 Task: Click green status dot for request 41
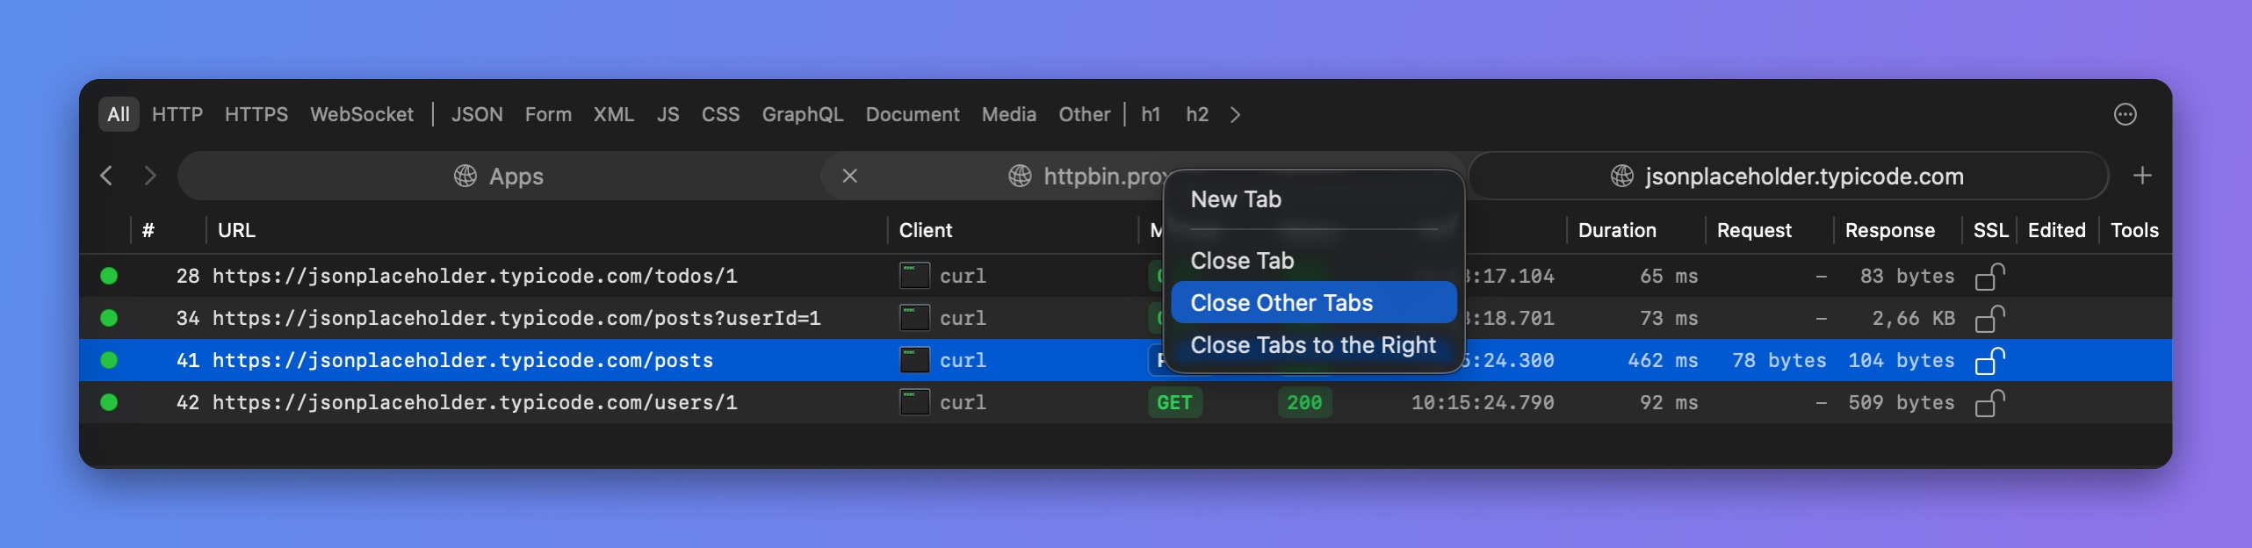109,360
